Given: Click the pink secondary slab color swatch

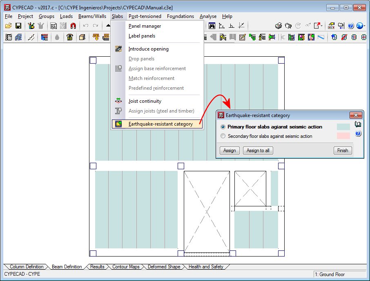Looking at the screenshot, I should 343,136.
